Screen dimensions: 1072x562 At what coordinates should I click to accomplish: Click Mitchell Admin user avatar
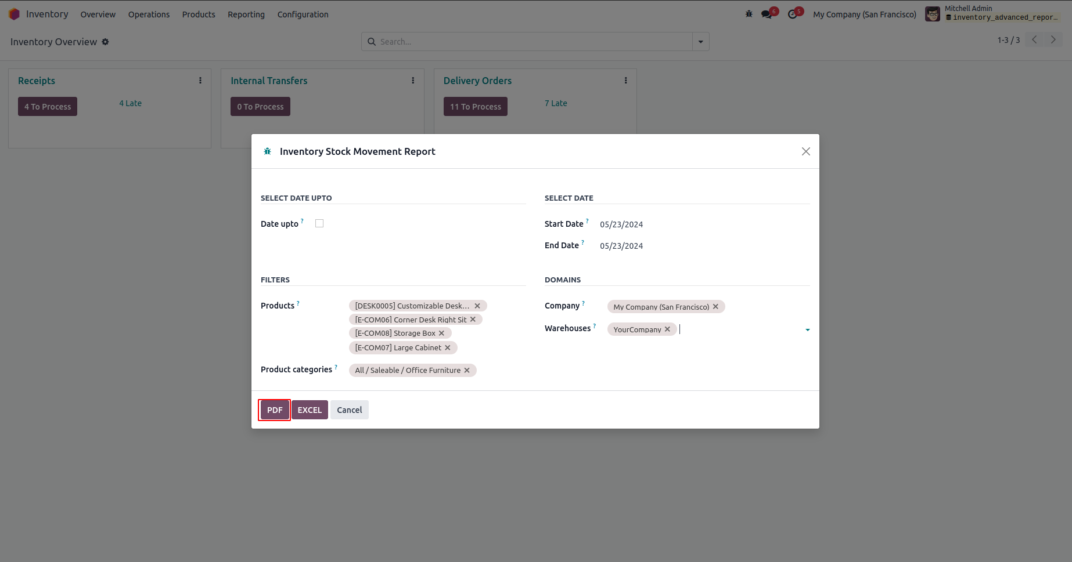(933, 14)
